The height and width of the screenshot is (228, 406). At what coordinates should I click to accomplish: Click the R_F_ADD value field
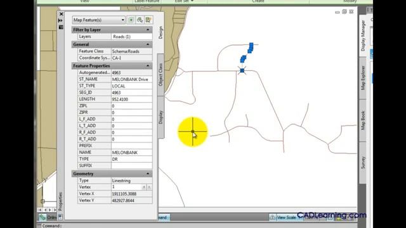coord(131,132)
